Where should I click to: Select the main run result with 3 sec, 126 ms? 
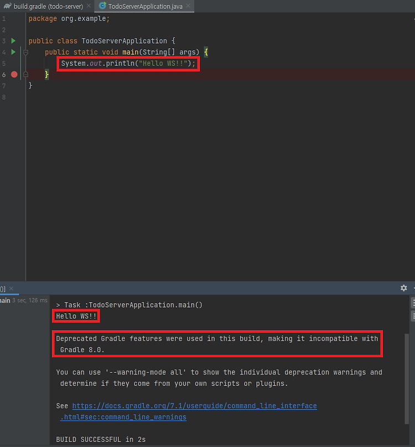point(23,300)
